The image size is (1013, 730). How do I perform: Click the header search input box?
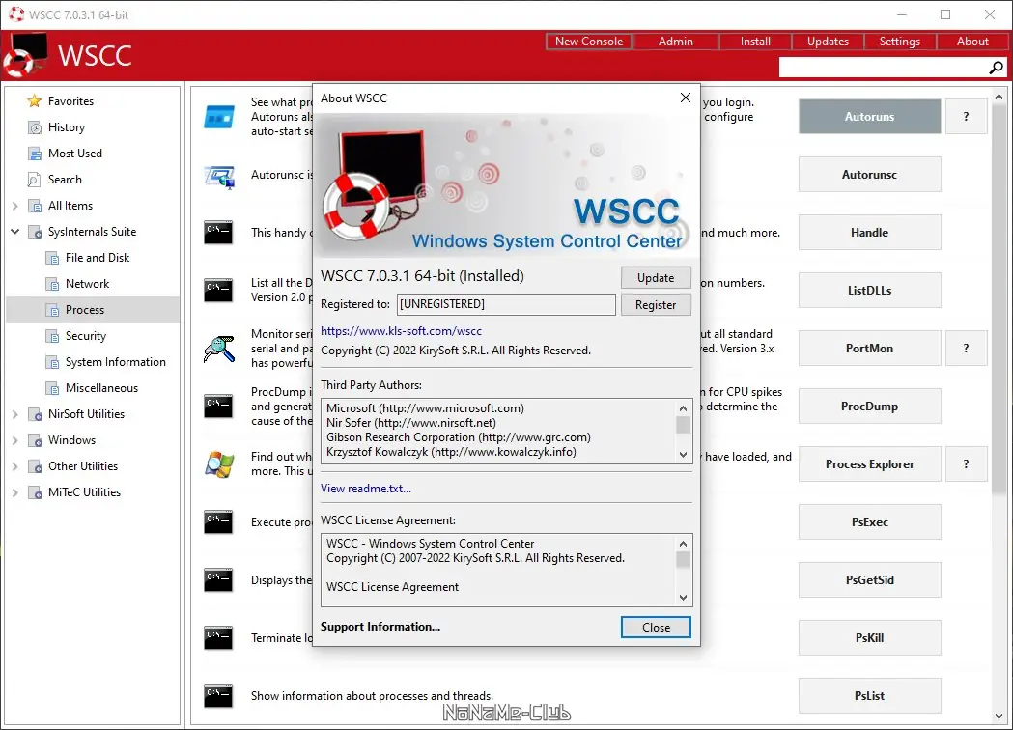[884, 68]
